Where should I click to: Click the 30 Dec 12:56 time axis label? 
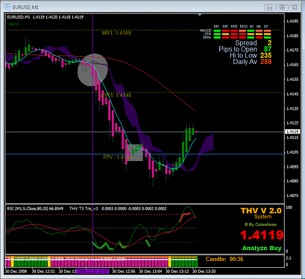[x=123, y=271]
